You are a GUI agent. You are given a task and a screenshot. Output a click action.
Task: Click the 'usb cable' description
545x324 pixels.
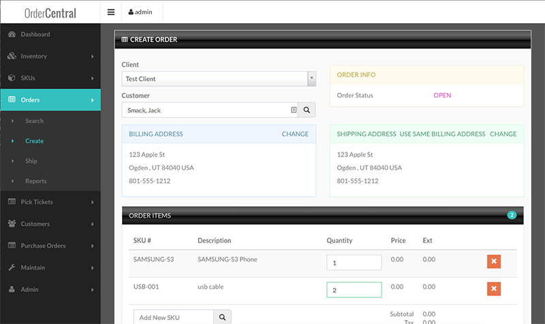(211, 287)
